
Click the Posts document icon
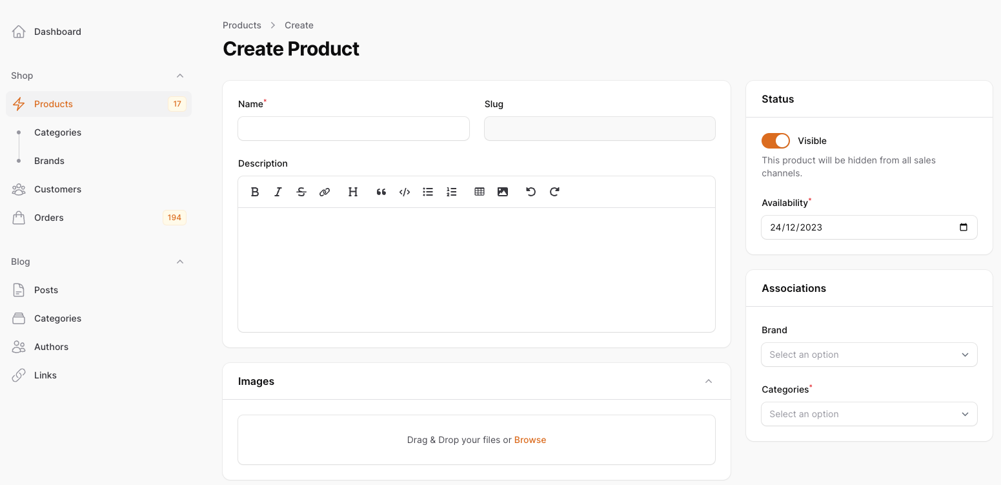pos(19,290)
